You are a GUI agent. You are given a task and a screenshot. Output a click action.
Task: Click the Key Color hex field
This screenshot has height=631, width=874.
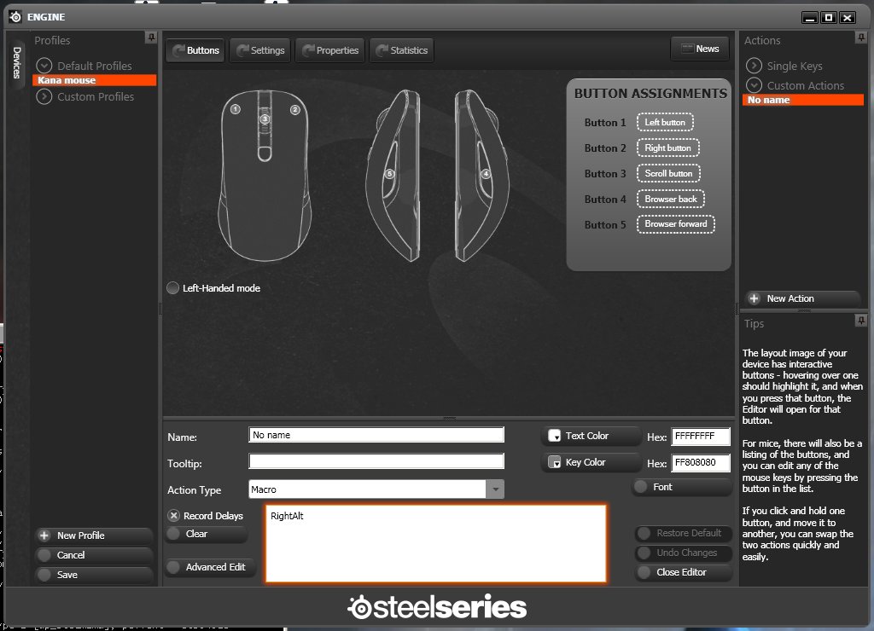pos(701,463)
